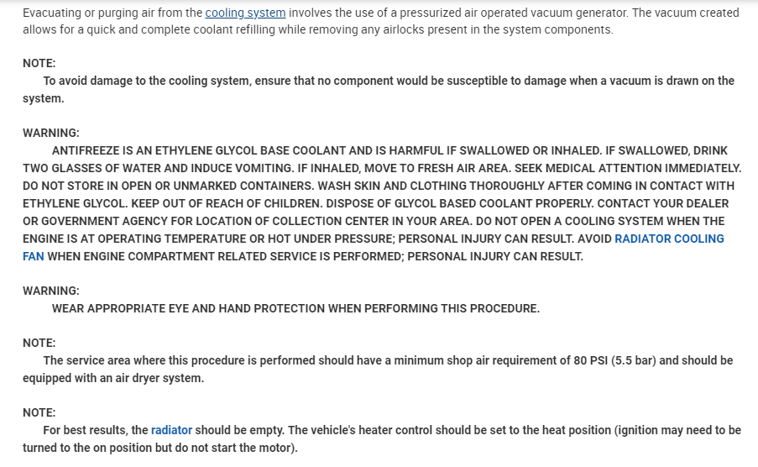Click the "NOTE:" heading above "For best results"

[39, 412]
